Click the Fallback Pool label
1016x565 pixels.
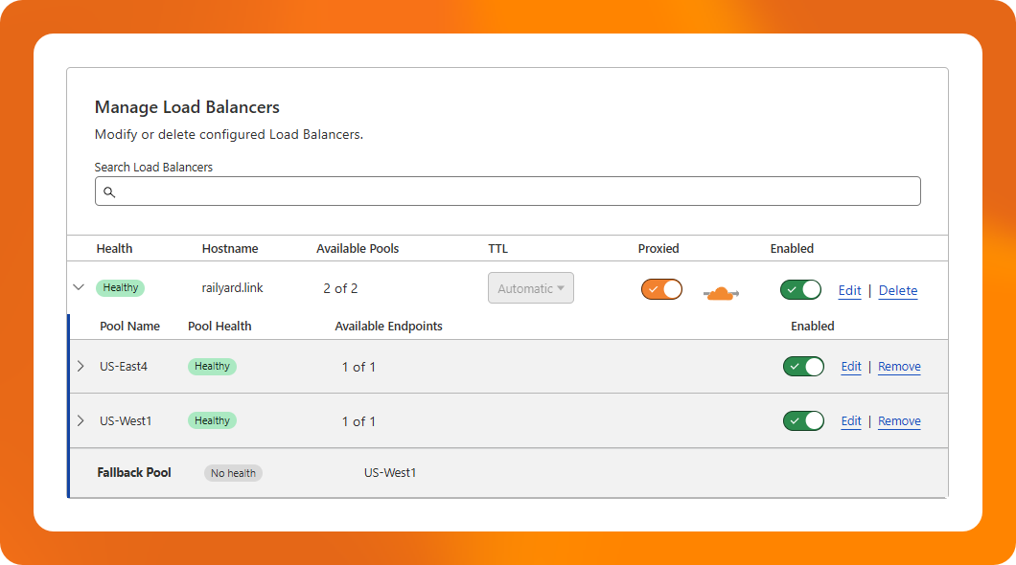[134, 472]
